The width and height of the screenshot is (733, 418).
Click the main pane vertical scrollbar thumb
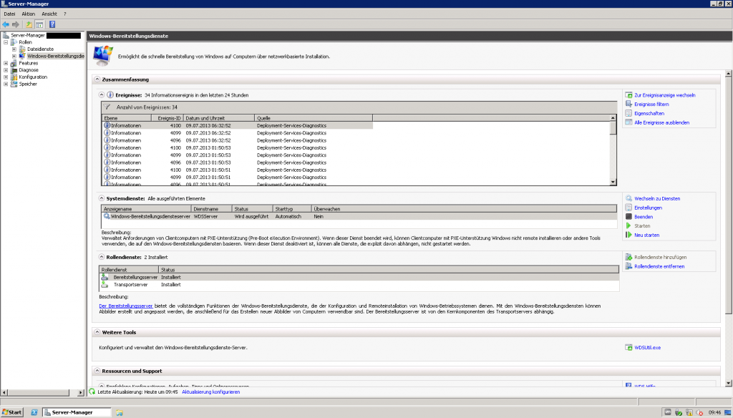[728, 195]
